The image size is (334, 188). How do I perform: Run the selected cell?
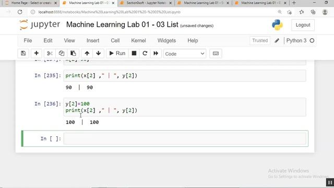117,53
